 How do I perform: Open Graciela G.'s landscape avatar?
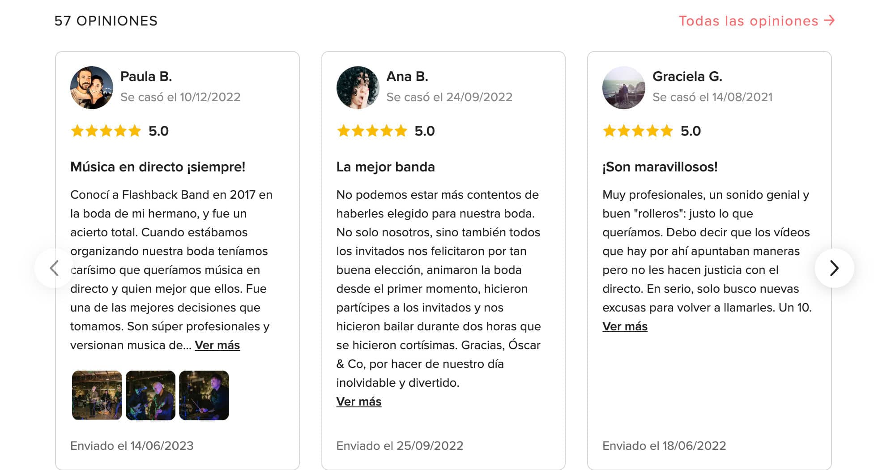point(624,88)
